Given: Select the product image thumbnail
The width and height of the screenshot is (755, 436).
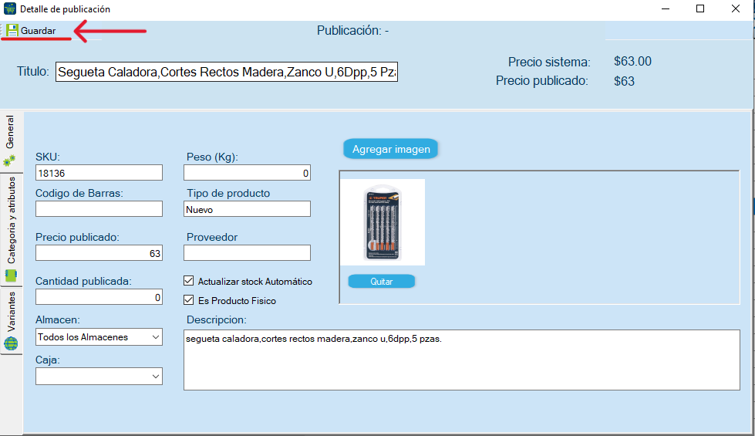Looking at the screenshot, I should click(x=383, y=222).
